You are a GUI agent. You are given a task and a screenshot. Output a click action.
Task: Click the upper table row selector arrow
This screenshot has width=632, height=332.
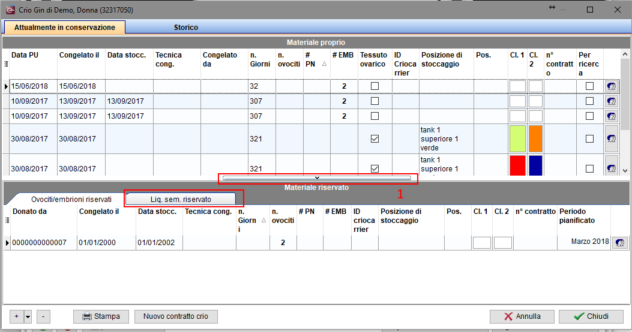[x=6, y=86]
